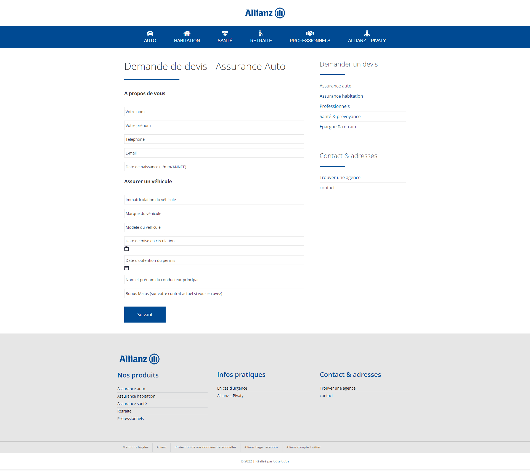Focus the Date de naissance field
This screenshot has width=530, height=471.
click(x=214, y=167)
